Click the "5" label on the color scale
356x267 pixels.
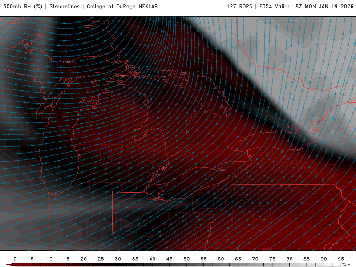click(x=32, y=259)
